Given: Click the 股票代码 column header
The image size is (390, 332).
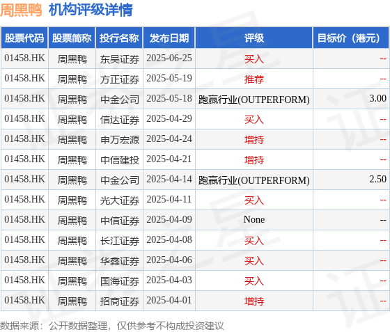Looking at the screenshot, I should point(24,38).
